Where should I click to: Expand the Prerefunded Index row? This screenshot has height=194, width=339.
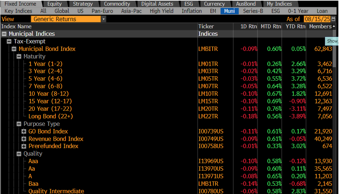(x=24, y=146)
